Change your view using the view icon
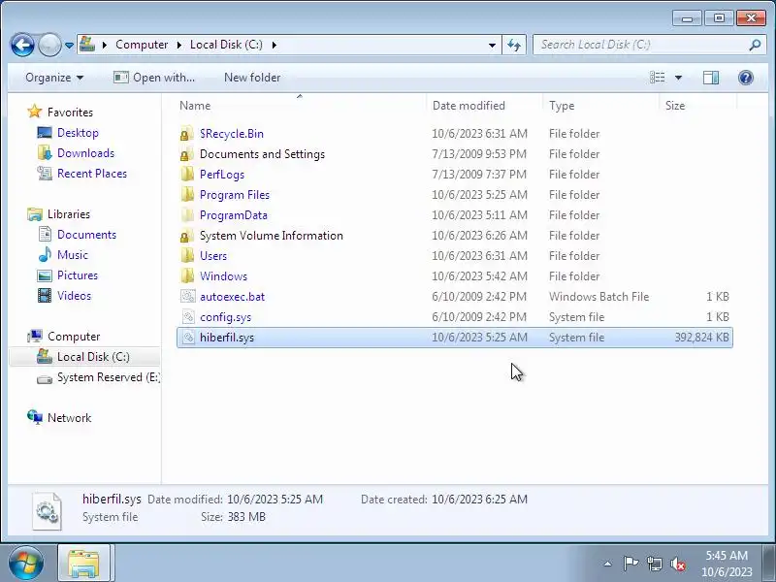The height and width of the screenshot is (582, 776). point(658,78)
